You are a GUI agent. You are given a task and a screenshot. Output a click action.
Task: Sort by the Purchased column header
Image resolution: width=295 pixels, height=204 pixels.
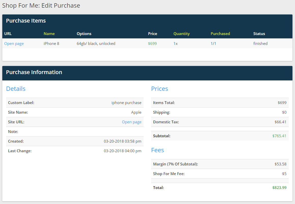coord(220,34)
